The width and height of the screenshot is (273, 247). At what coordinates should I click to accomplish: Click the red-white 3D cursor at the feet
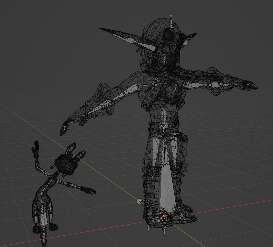[164, 219]
